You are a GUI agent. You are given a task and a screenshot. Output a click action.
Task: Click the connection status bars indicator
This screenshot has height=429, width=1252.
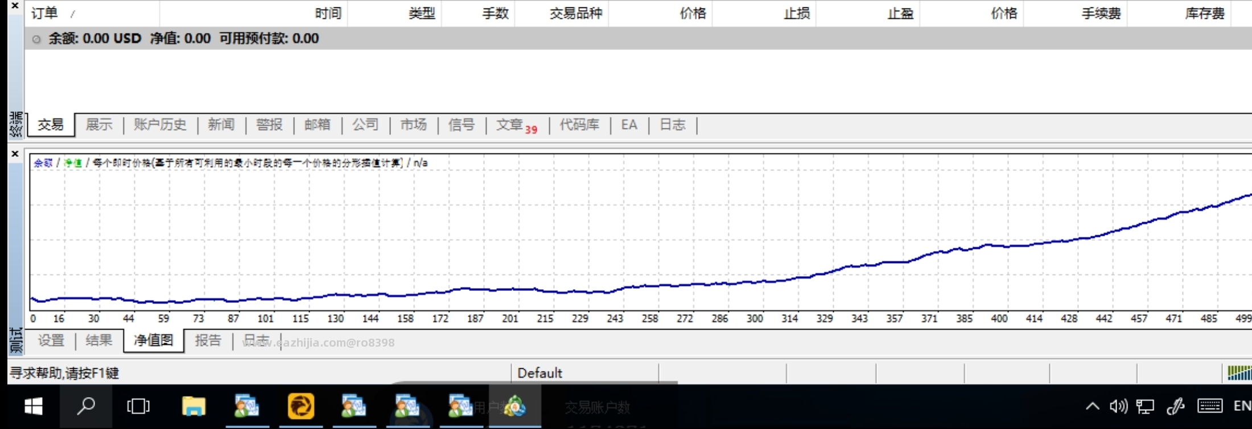coord(1239,373)
